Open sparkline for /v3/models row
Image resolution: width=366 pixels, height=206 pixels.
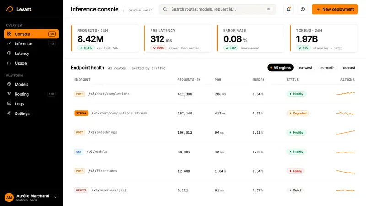pyautogui.click(x=345, y=152)
